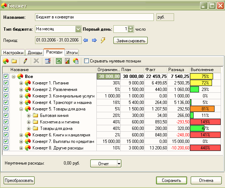Image resolution: width=225 pixels, height=188 pixels.
Task: Click pie icon of Конверт 6. Книги и канцелярия
Action: [x=28, y=135]
